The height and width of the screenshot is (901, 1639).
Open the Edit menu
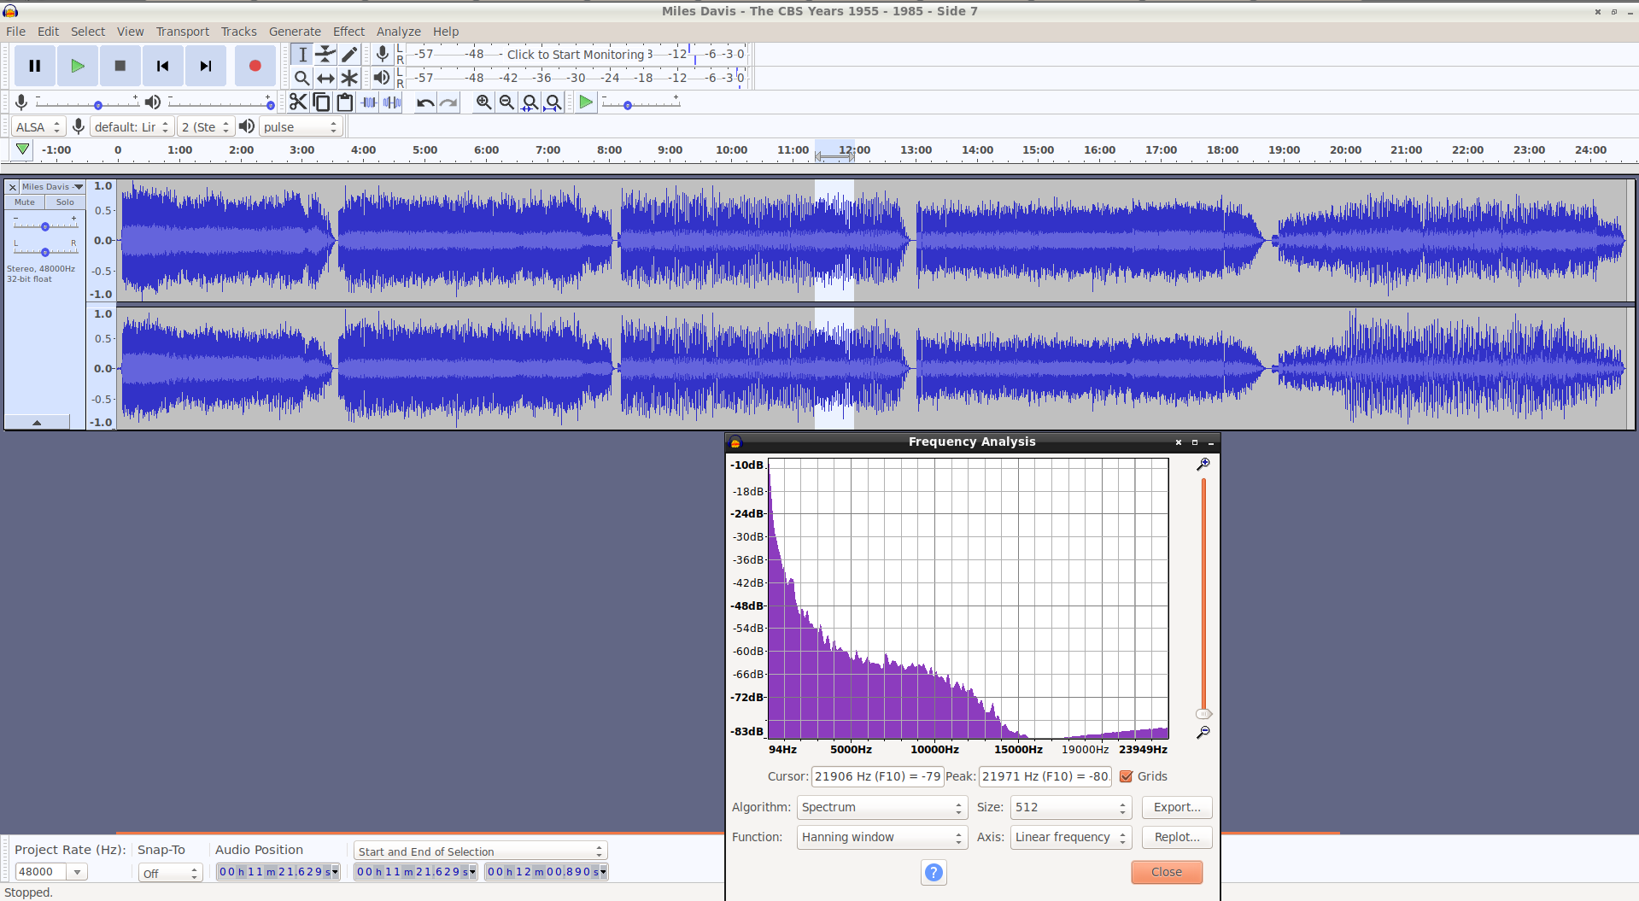48,32
